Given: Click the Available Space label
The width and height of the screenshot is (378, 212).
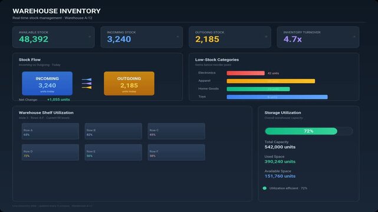Looking at the screenshot, I should 278,171.
